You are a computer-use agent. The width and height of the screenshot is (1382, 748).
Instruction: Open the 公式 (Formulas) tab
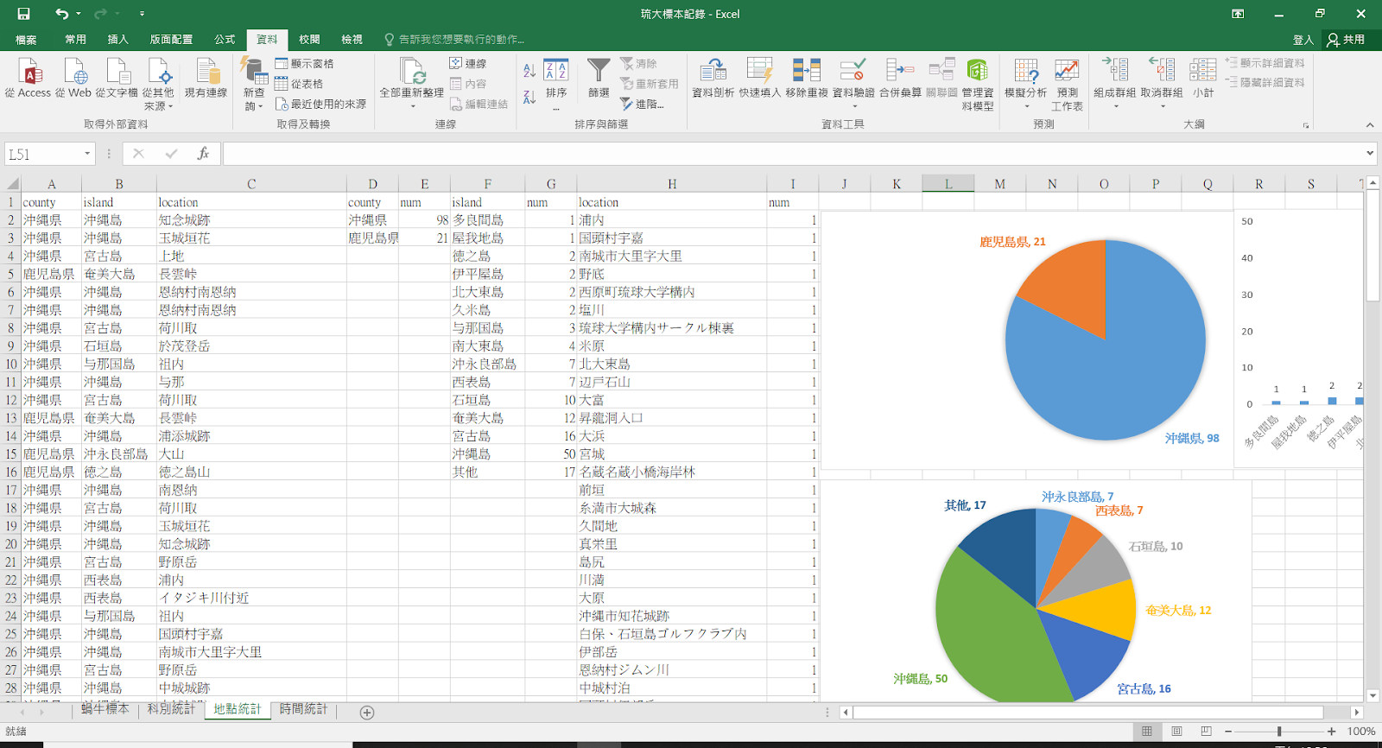coord(225,40)
